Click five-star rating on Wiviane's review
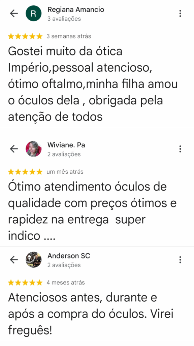Screen dimensions: 194x346 [x=25, y=172]
